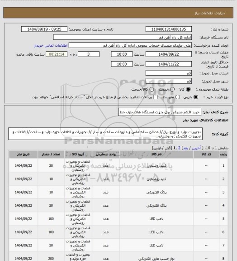Select the کالا radio button
The image size is (237, 261).
(x=188, y=89)
